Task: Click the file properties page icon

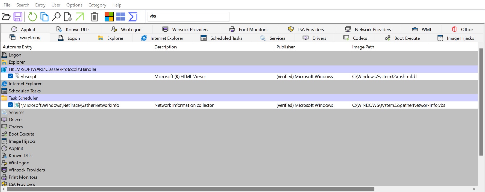Action: click(x=68, y=17)
